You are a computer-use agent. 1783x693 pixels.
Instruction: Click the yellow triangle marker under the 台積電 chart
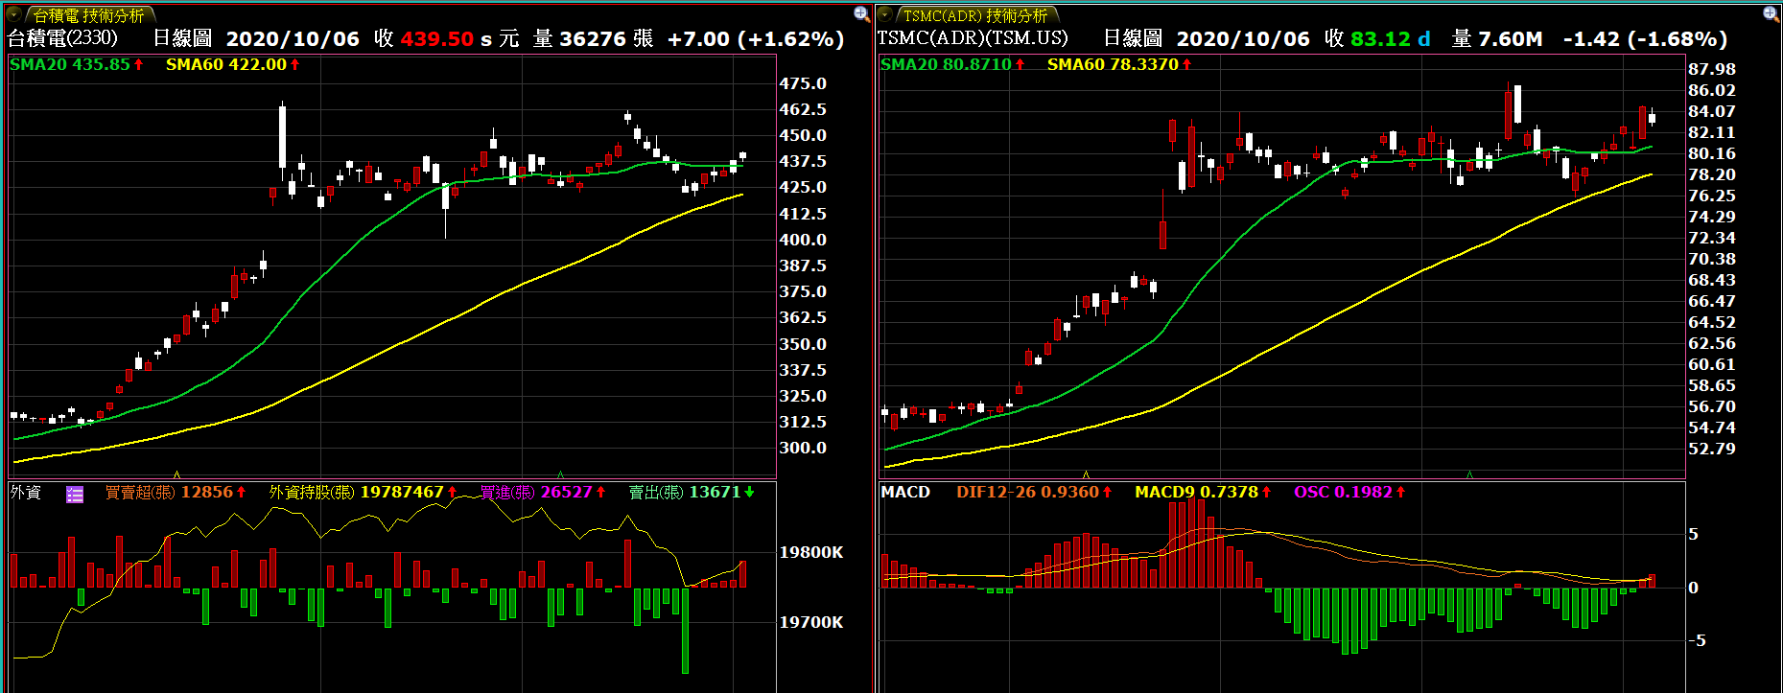[x=176, y=474]
